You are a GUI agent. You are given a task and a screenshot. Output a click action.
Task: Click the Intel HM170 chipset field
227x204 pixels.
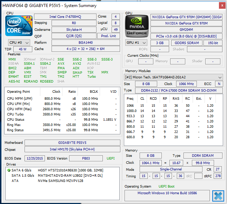[72, 149]
